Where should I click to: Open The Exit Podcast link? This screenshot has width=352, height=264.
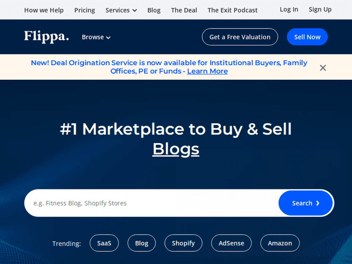[x=232, y=10]
